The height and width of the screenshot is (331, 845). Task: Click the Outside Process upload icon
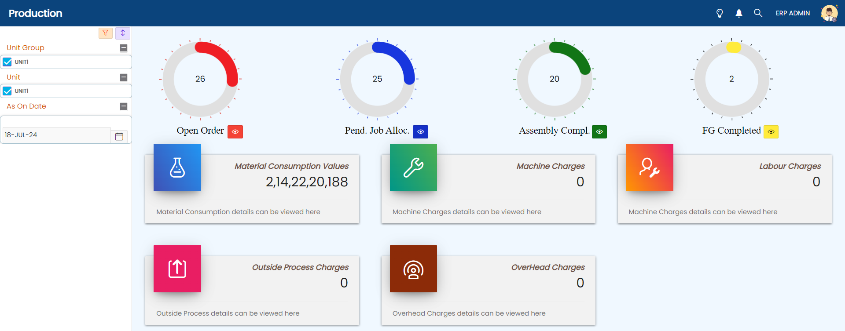pyautogui.click(x=177, y=269)
